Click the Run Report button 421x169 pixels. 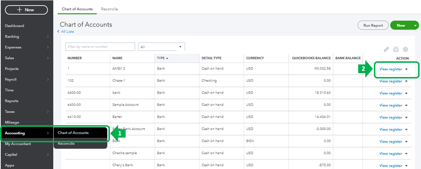tap(373, 26)
